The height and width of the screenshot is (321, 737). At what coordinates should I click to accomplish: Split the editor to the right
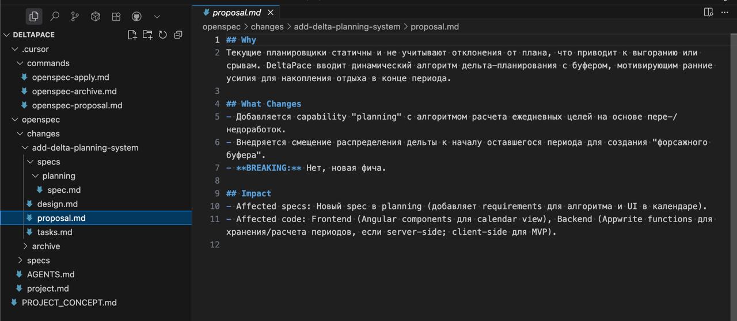[x=709, y=12]
